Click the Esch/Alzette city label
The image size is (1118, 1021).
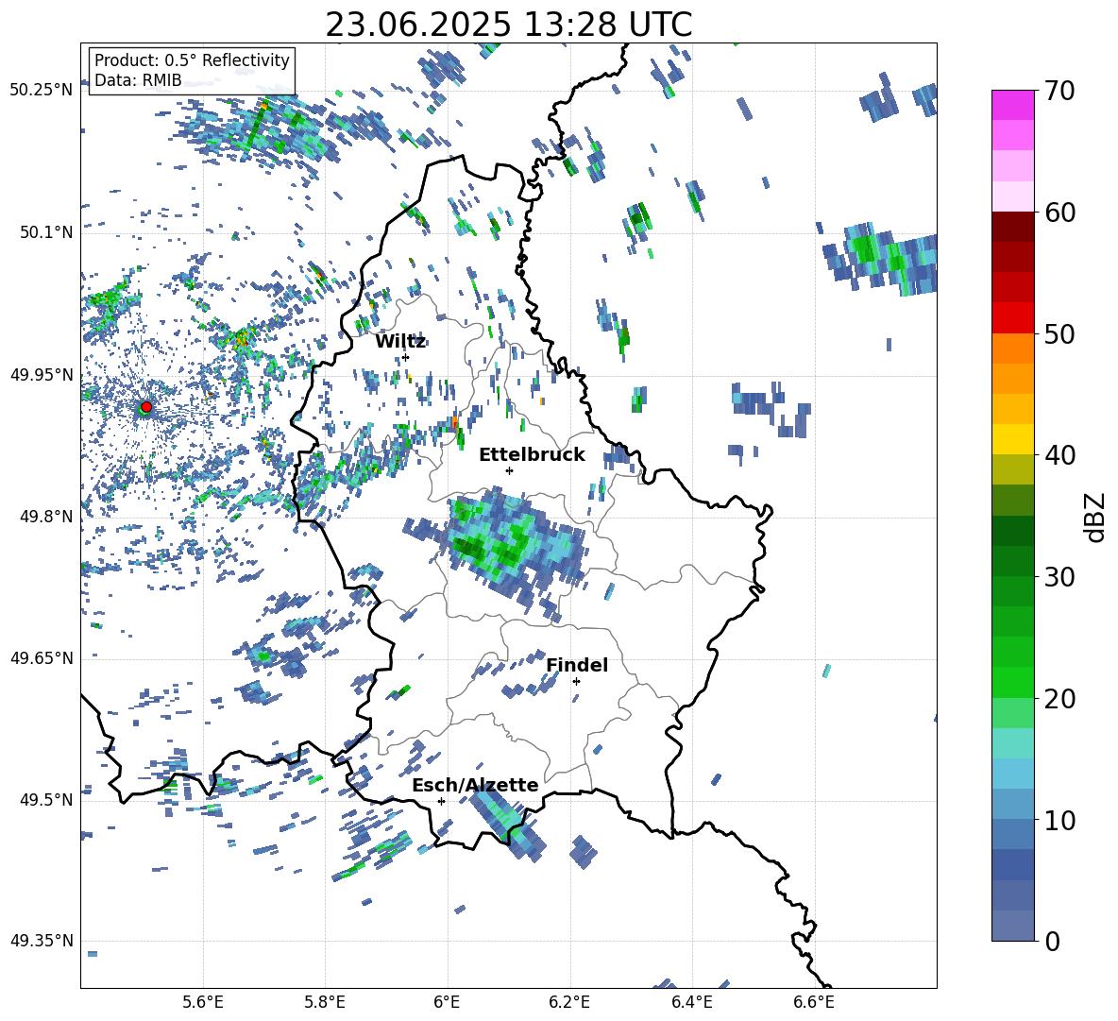(476, 785)
